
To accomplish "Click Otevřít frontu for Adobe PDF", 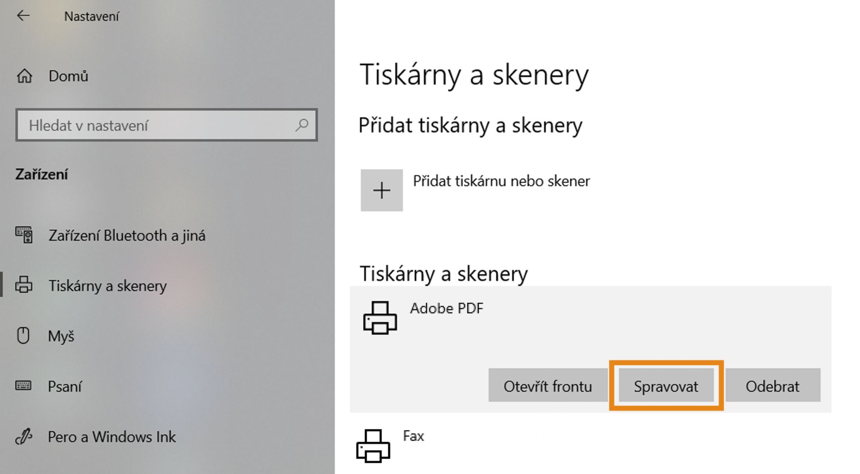I will coord(547,385).
